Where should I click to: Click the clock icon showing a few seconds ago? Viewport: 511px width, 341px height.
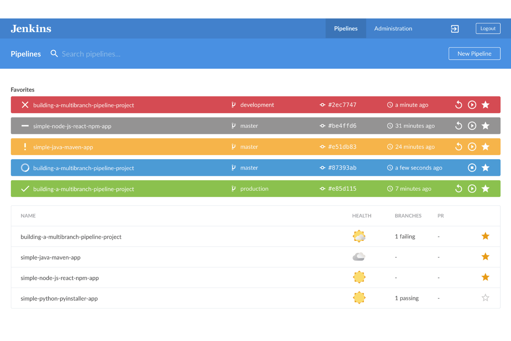point(390,168)
